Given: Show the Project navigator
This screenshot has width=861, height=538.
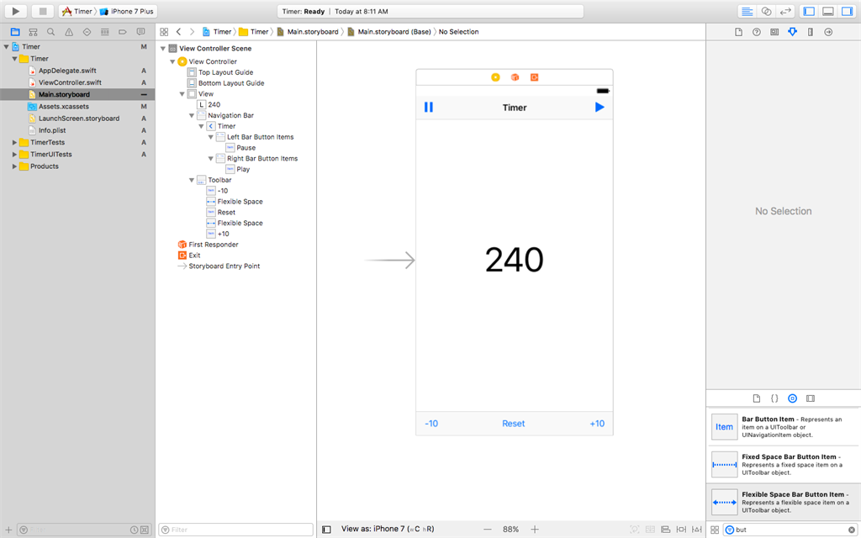Looking at the screenshot, I should pos(15,32).
